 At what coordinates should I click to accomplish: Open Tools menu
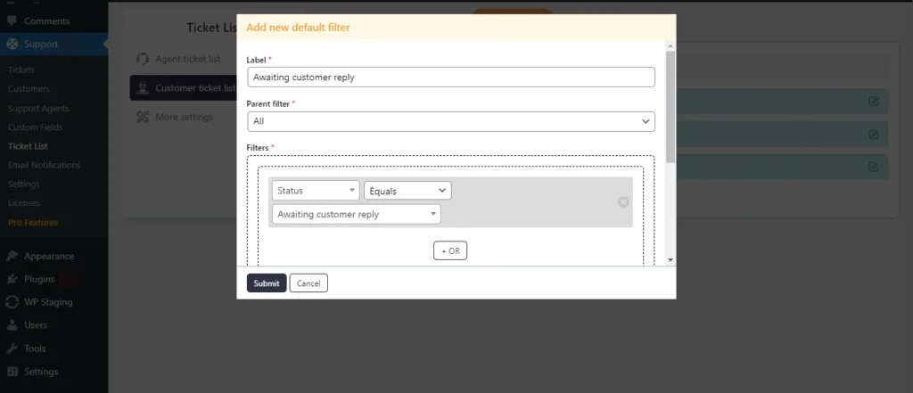click(35, 348)
